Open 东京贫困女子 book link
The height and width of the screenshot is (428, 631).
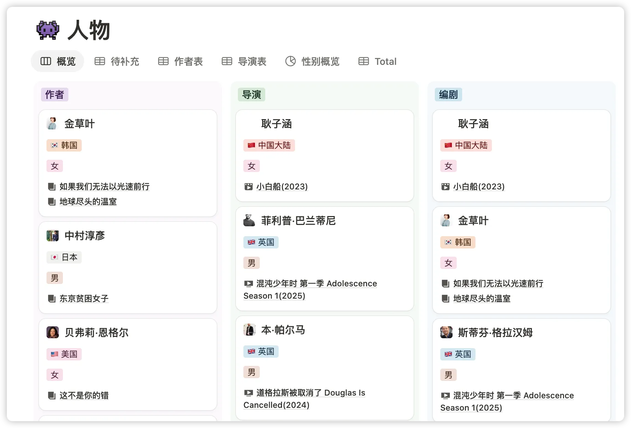(x=84, y=299)
